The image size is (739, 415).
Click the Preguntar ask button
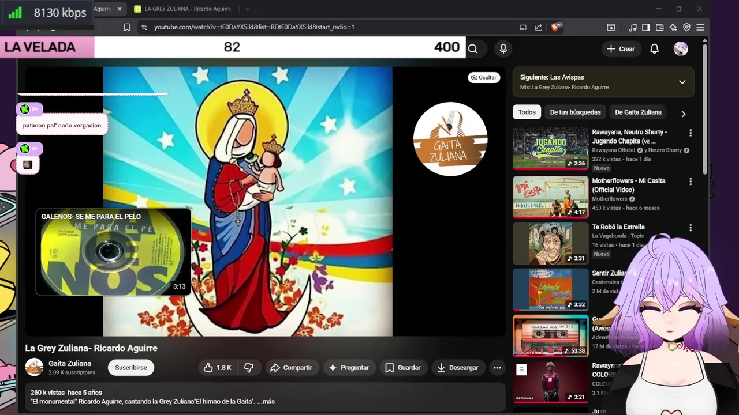click(x=349, y=368)
